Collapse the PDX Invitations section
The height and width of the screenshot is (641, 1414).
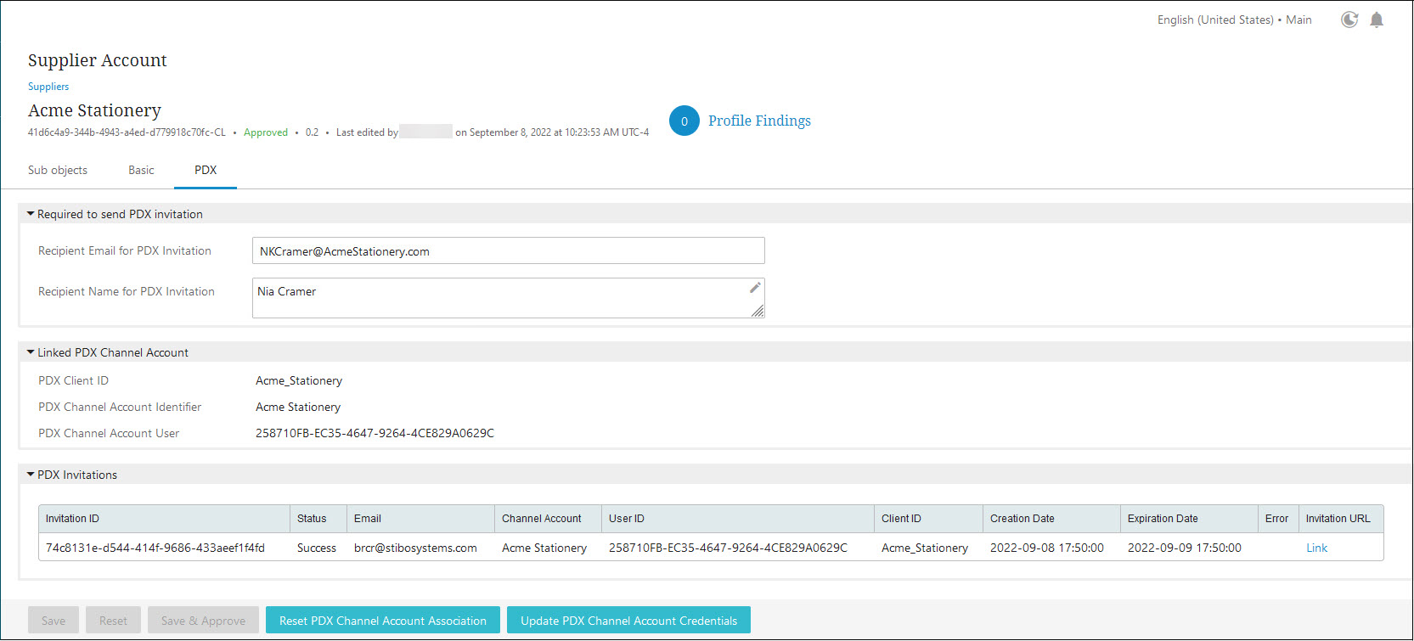pos(31,475)
